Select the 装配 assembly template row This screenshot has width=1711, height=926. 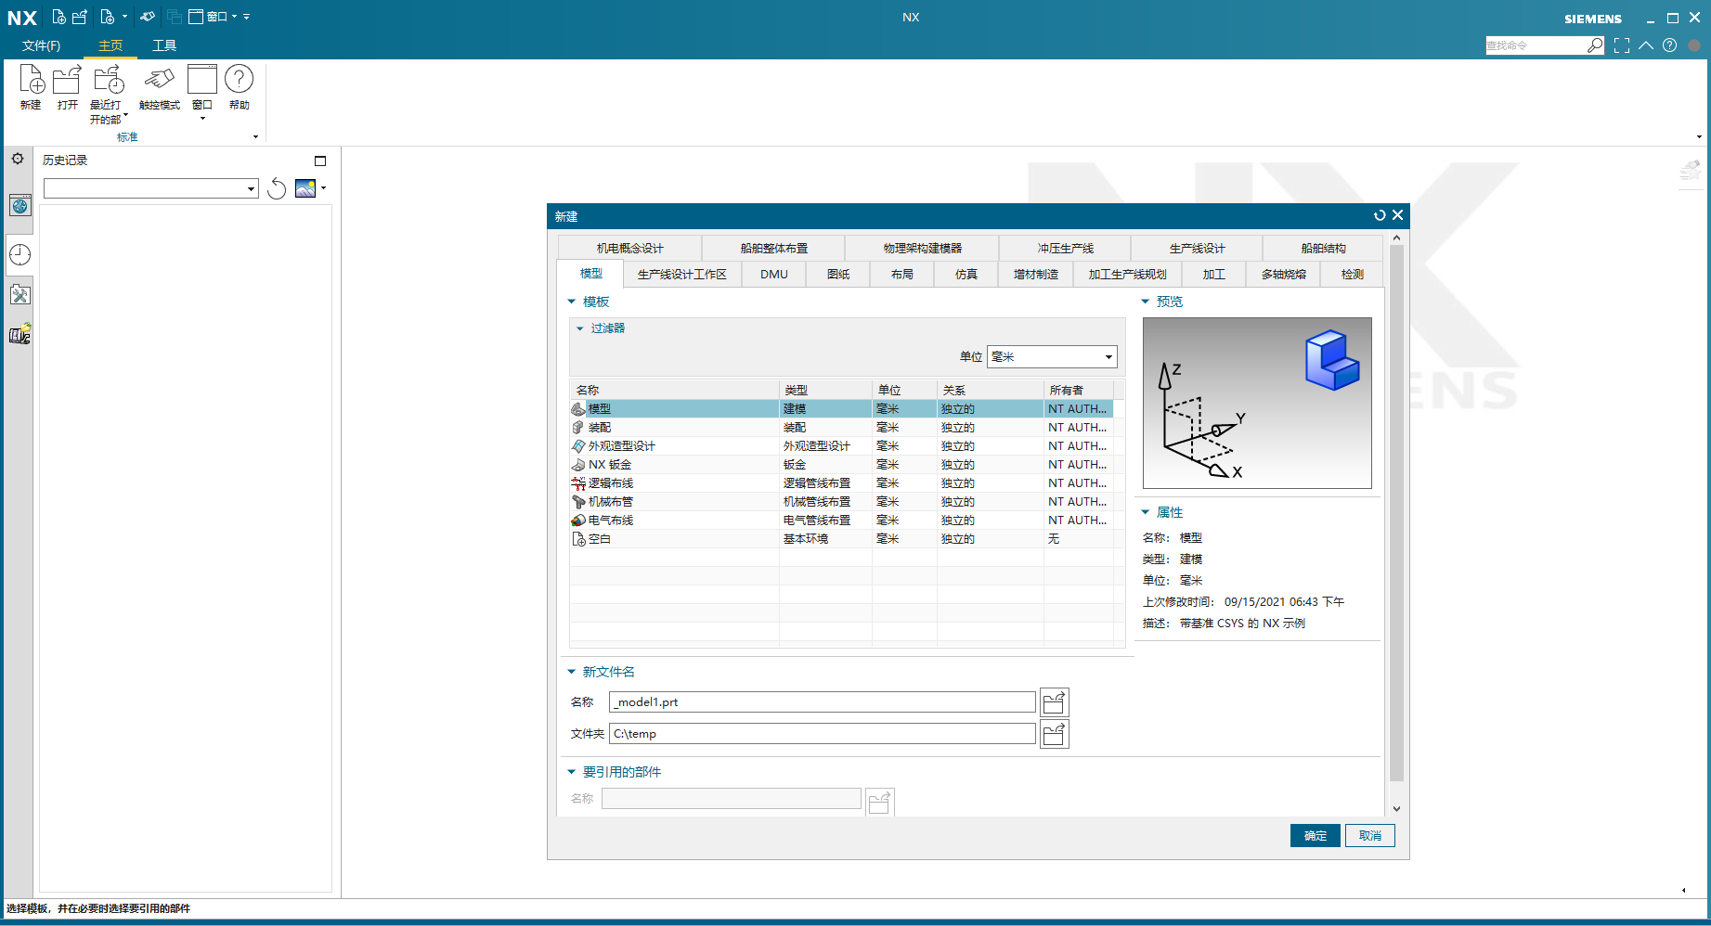click(x=841, y=428)
